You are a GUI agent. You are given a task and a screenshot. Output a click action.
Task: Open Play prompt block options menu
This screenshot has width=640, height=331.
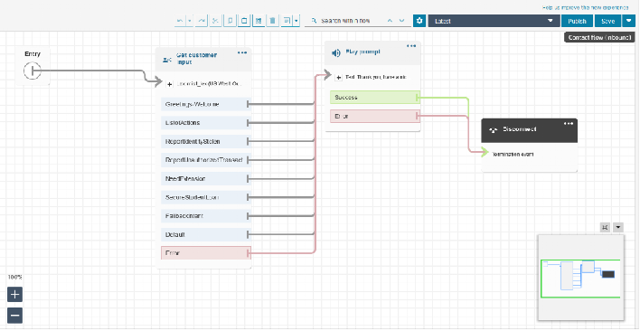click(411, 46)
